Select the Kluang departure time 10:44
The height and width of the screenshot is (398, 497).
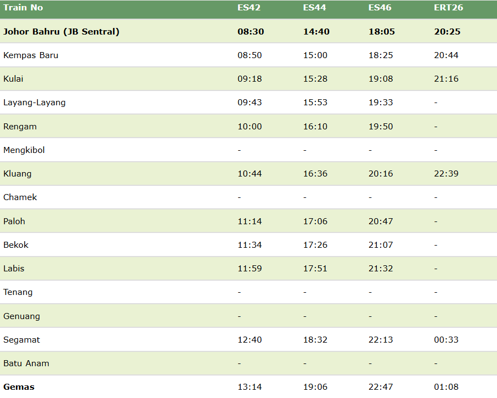pyautogui.click(x=251, y=173)
